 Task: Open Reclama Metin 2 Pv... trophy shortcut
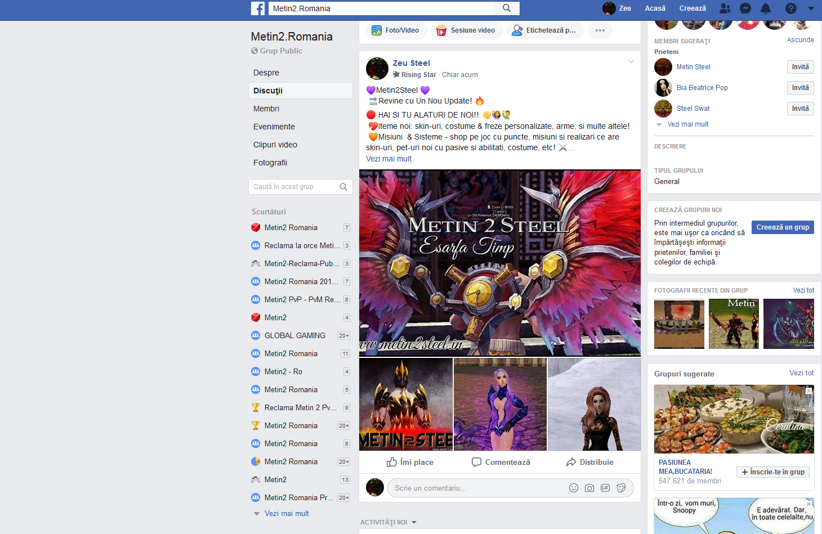pos(301,407)
